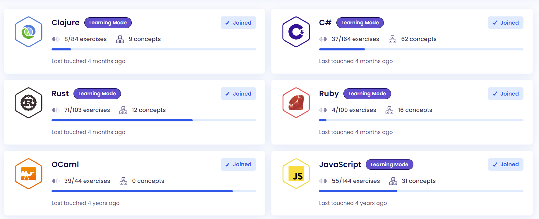Image resolution: width=539 pixels, height=219 pixels.
Task: Click the '16 concepts' text
Action: pos(415,110)
